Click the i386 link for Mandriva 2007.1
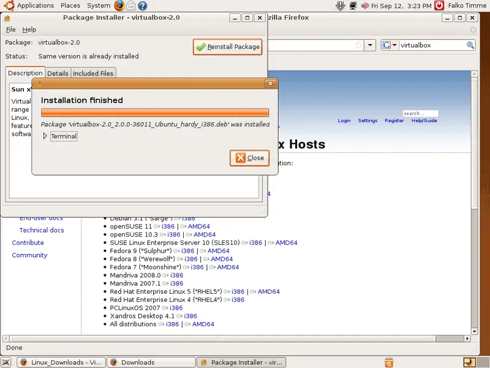Image resolution: width=490 pixels, height=368 pixels. coord(176,283)
